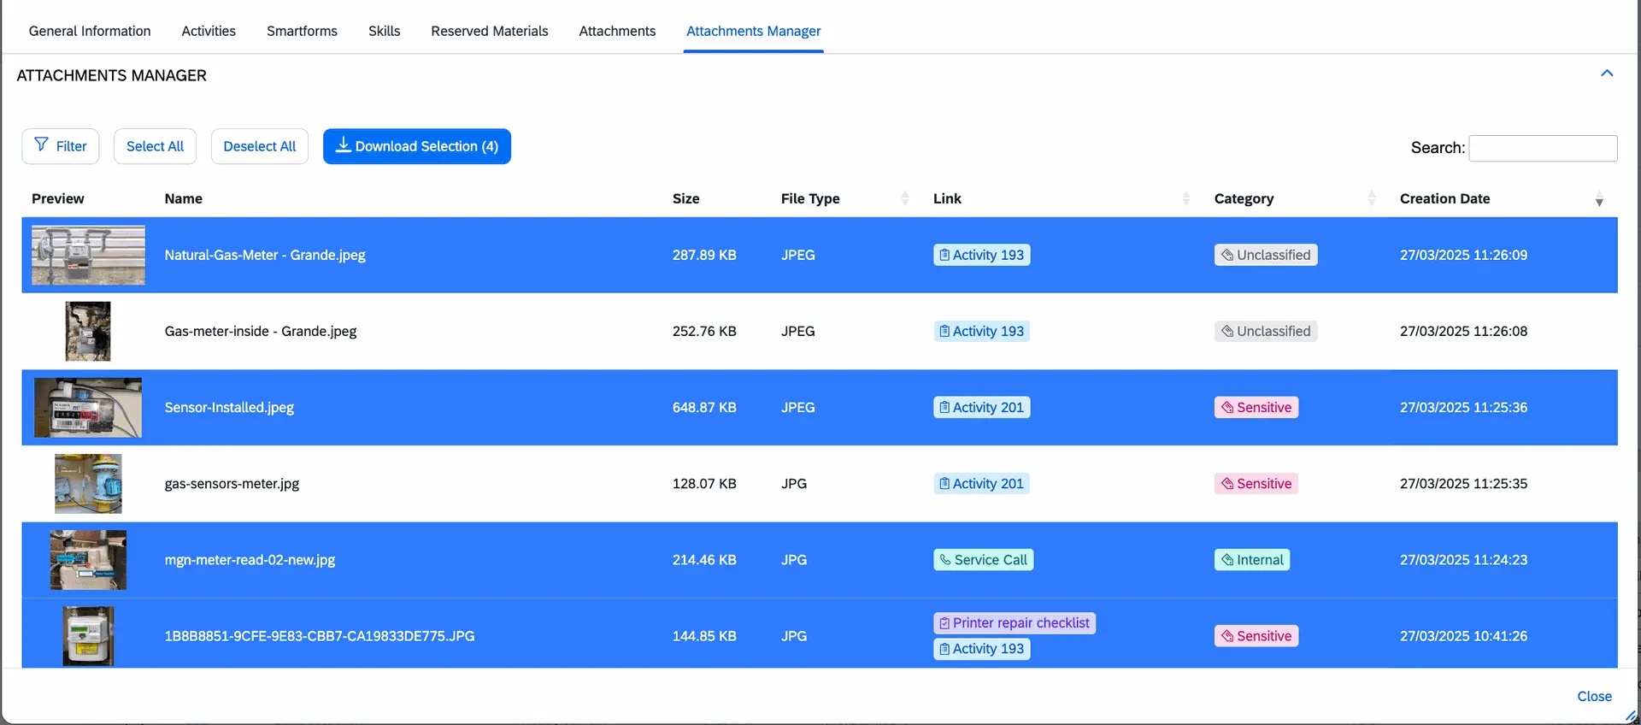The width and height of the screenshot is (1641, 725).
Task: Click size value 287.89 KB
Action: pos(704,255)
